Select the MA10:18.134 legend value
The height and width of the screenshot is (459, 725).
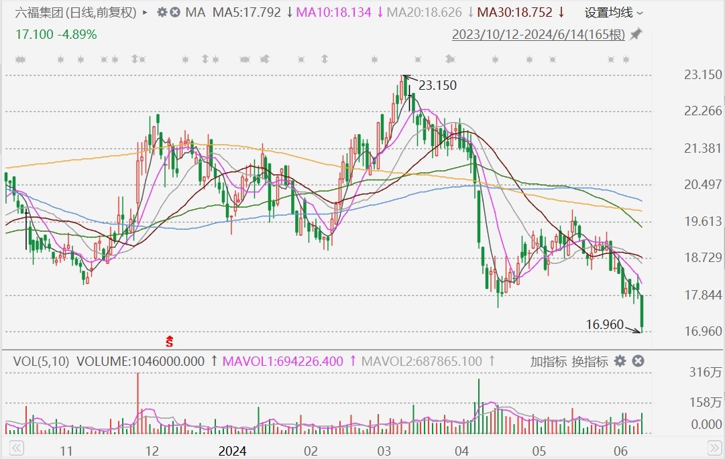(x=333, y=13)
